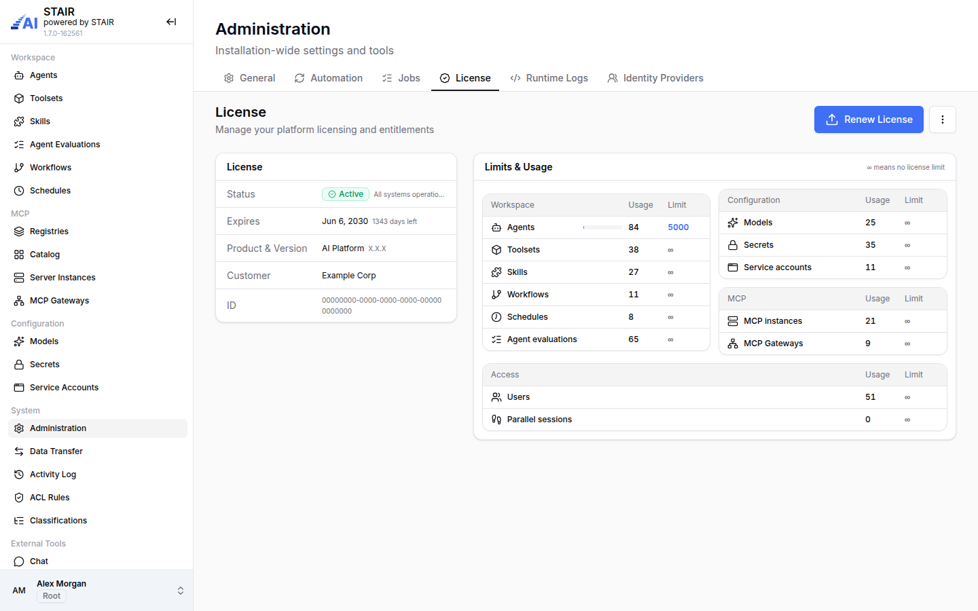
Task: Click the Agents 5000 limit value
Action: pos(678,227)
